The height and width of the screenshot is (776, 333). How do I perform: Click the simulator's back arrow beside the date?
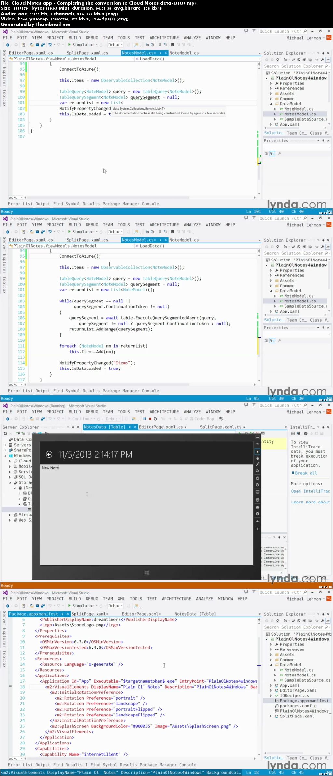(49, 454)
